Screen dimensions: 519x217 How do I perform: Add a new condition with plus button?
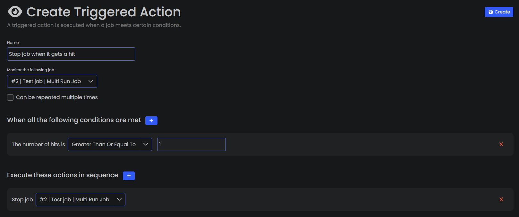pos(151,121)
